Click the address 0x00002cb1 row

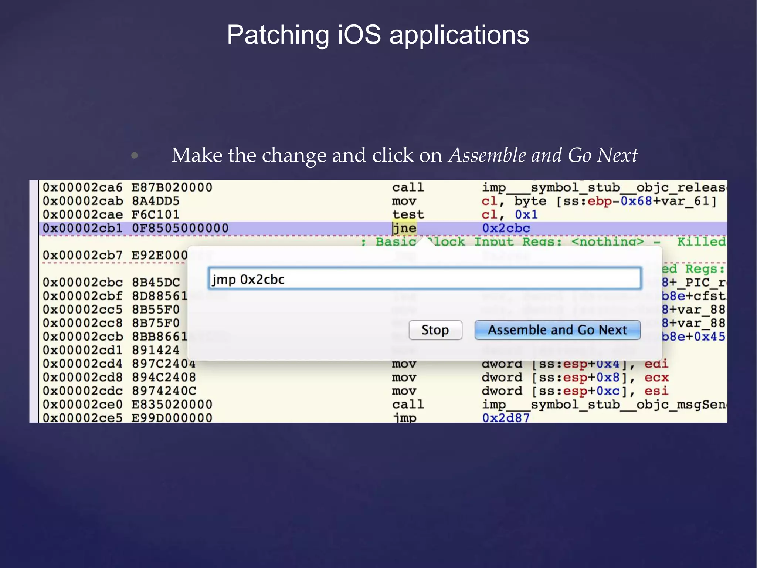tap(383, 228)
